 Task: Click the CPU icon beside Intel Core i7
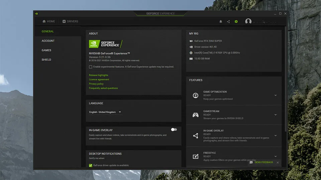click(191, 53)
